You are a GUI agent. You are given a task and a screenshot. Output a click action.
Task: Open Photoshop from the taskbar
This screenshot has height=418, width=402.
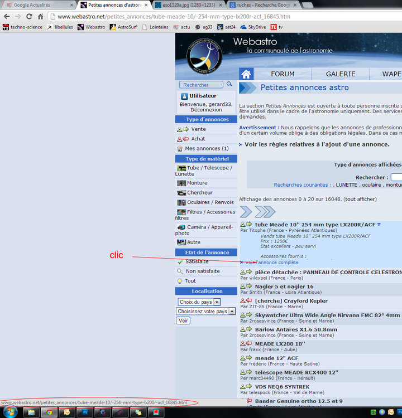point(85,412)
